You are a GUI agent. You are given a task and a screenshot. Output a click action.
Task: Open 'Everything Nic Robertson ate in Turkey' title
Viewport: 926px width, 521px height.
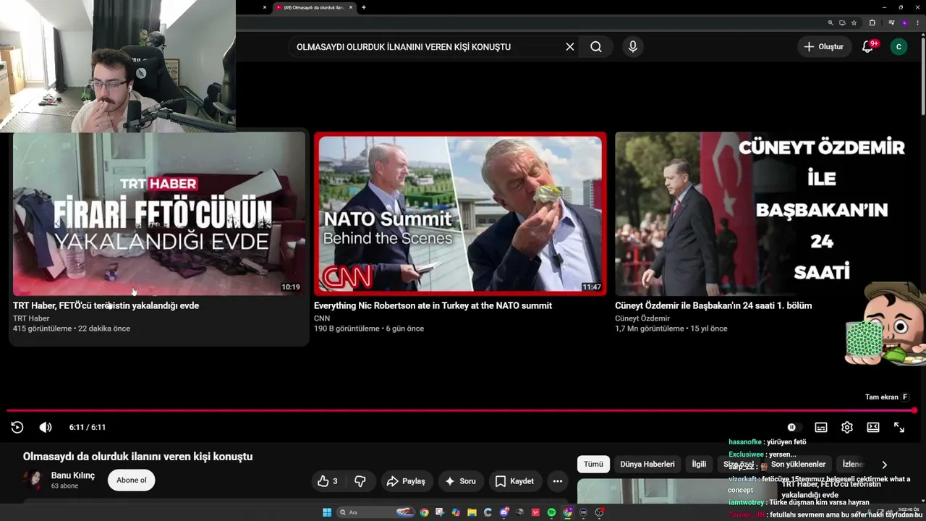(433, 305)
